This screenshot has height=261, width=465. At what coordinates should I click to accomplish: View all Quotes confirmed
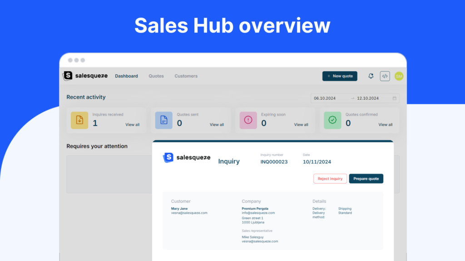pyautogui.click(x=385, y=125)
